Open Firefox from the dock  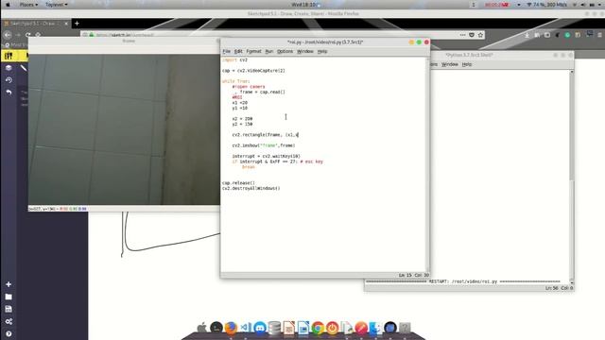pos(231,328)
